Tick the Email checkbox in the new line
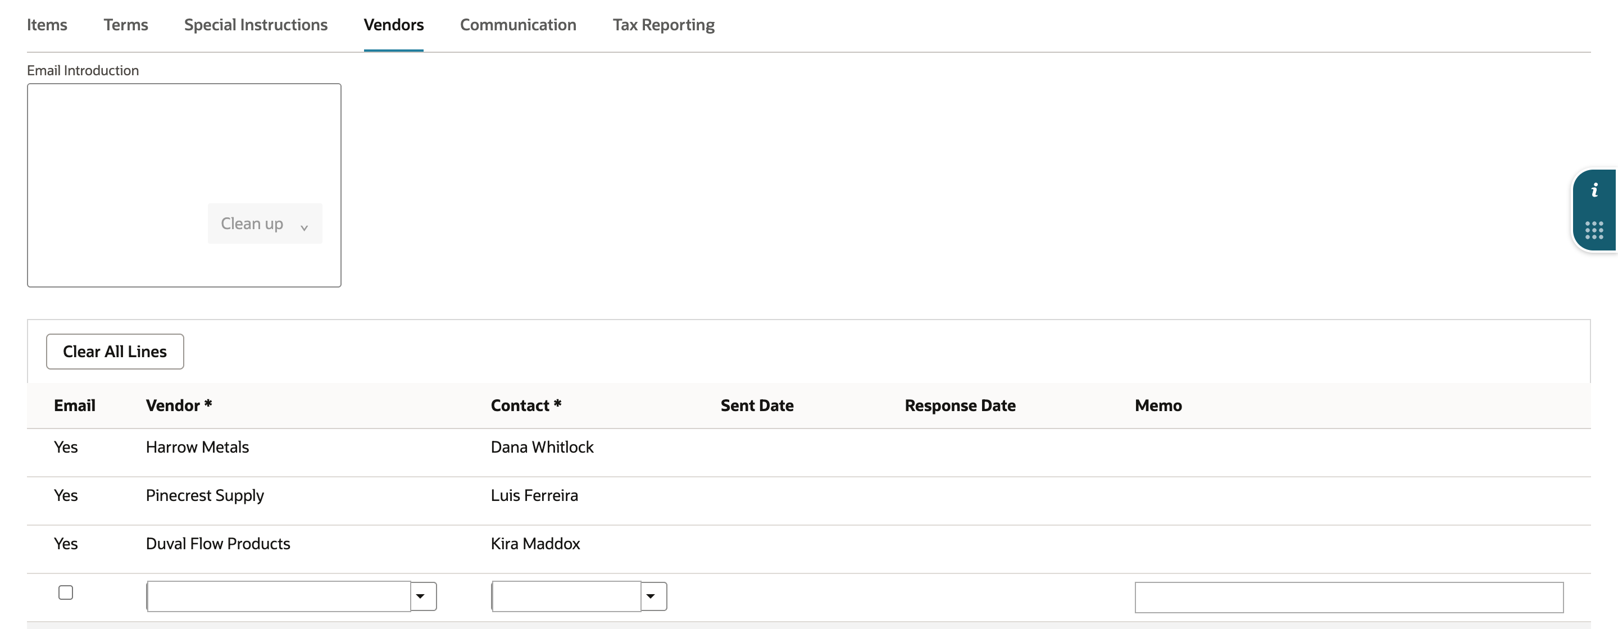The height and width of the screenshot is (629, 1618). tap(65, 592)
